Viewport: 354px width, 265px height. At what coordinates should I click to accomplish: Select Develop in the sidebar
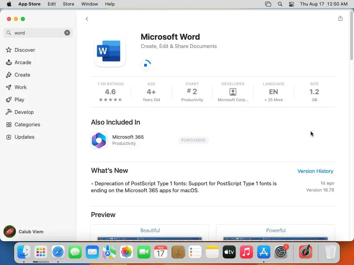coord(20,112)
